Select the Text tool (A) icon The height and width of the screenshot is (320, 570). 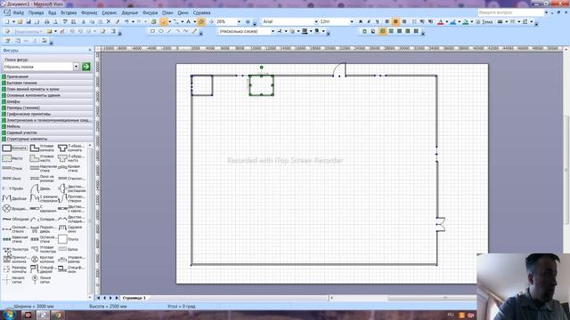[x=188, y=21]
